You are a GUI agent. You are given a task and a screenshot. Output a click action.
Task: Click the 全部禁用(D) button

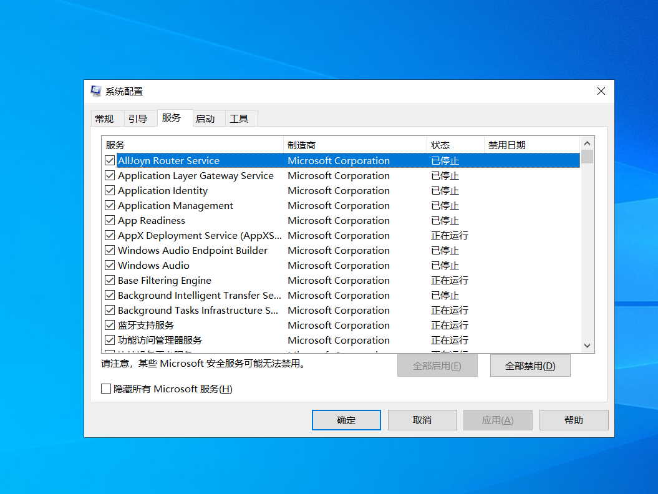point(530,366)
